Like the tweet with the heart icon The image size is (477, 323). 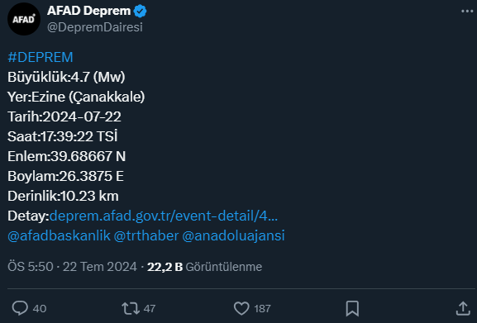pyautogui.click(x=241, y=308)
